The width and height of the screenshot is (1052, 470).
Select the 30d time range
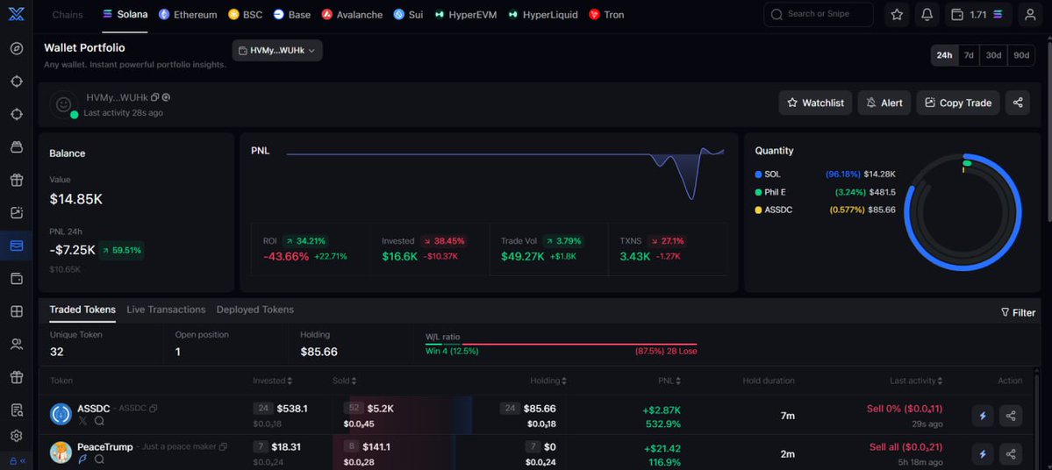[993, 55]
